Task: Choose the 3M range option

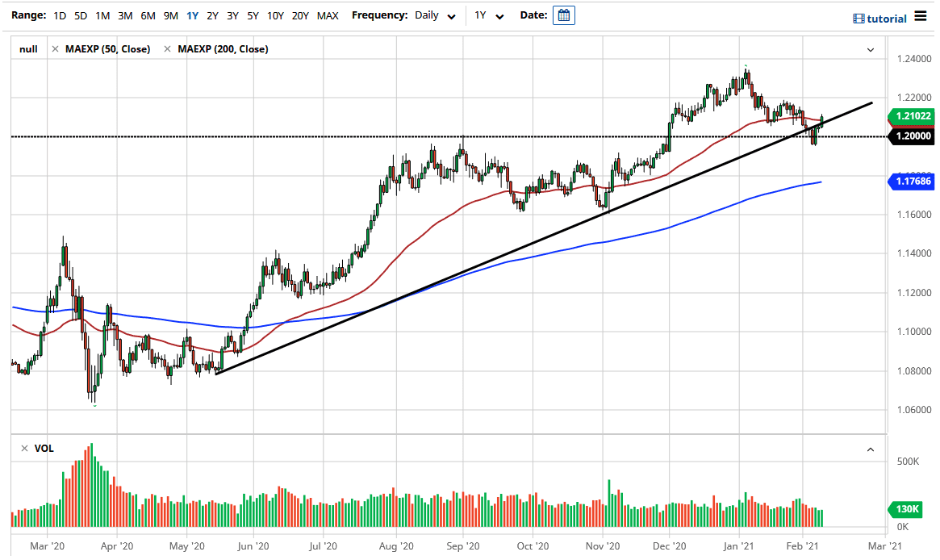Action: [125, 15]
